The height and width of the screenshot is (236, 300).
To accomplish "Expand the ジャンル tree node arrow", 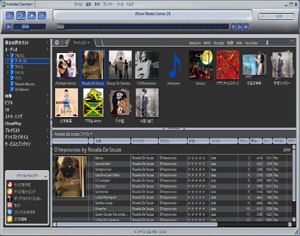I will [8, 72].
